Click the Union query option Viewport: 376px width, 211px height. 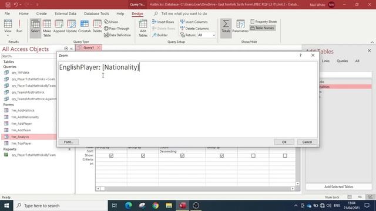111,22
